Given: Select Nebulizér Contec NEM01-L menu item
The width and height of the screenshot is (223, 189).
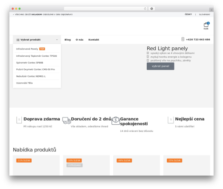Looking at the screenshot, I should [31, 76].
